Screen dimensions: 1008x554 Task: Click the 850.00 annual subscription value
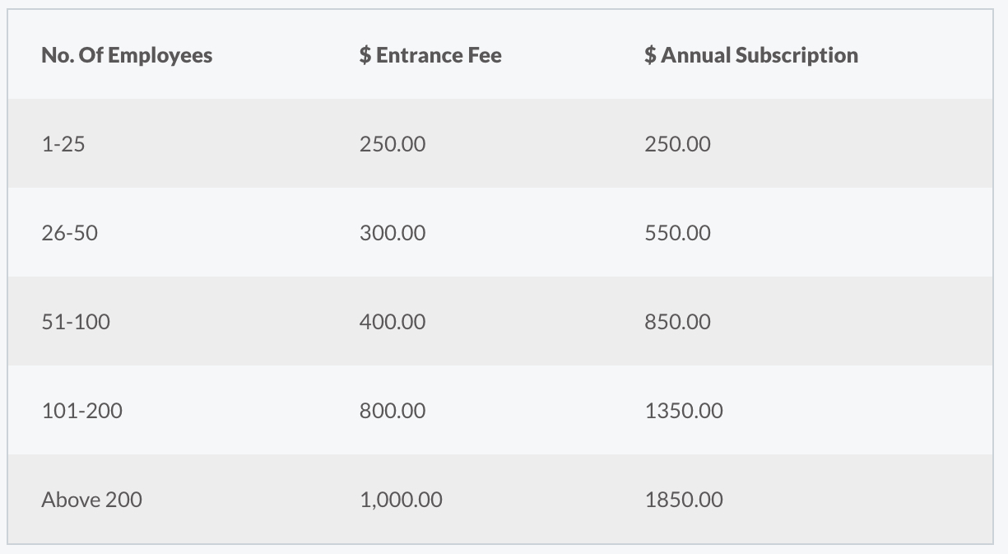click(x=678, y=322)
